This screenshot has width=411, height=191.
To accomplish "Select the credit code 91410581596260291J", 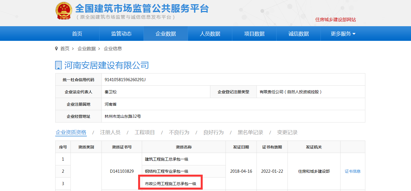I will pyautogui.click(x=125, y=80).
